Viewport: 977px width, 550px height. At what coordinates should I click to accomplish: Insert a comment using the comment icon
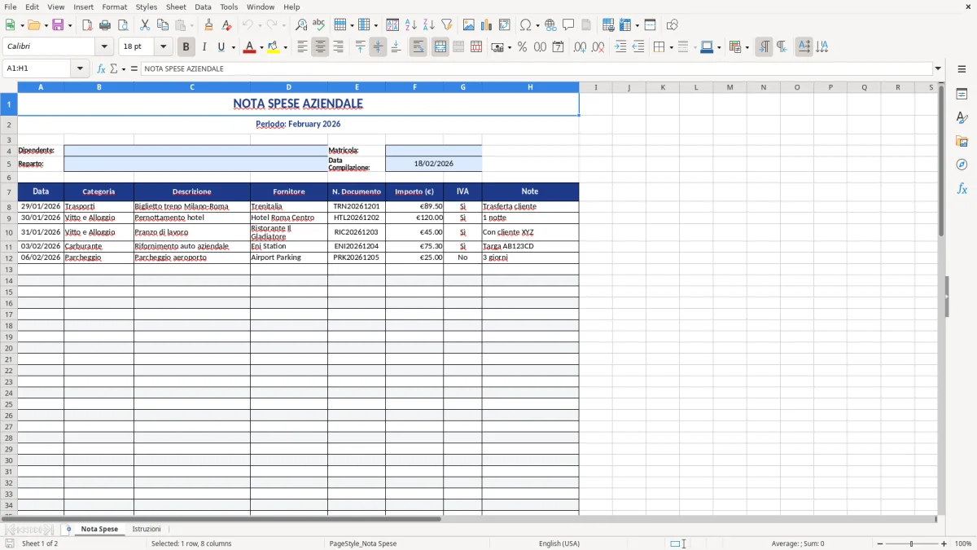(568, 24)
